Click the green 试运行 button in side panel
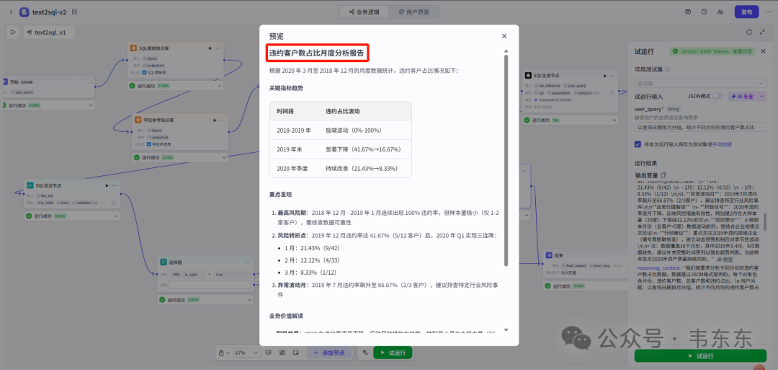This screenshot has height=370, width=778. 701,356
